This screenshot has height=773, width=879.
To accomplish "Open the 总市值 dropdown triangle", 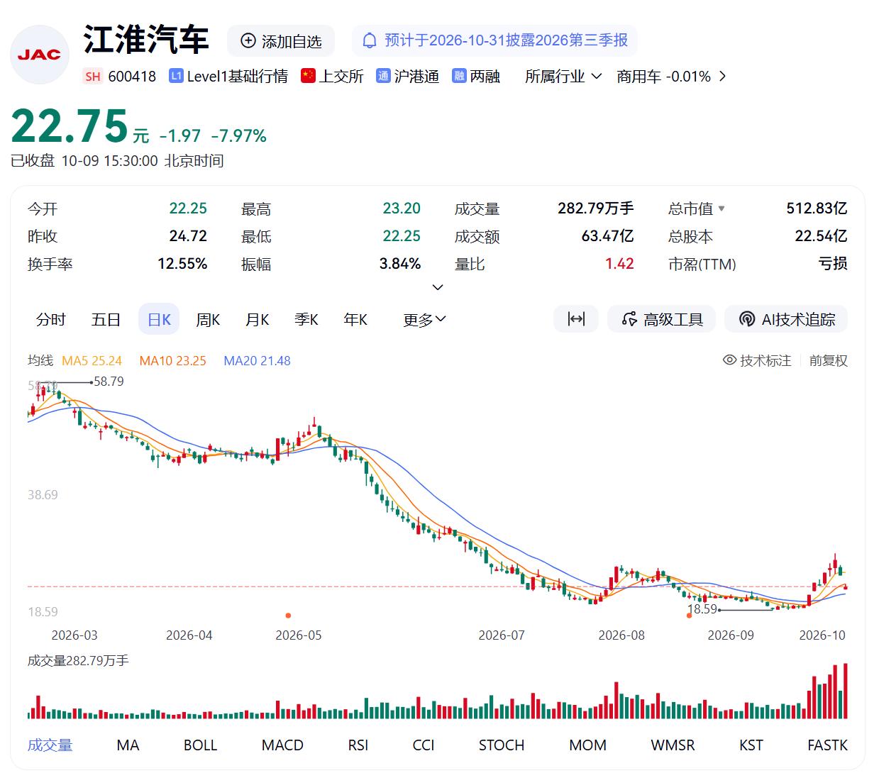I will [x=722, y=208].
